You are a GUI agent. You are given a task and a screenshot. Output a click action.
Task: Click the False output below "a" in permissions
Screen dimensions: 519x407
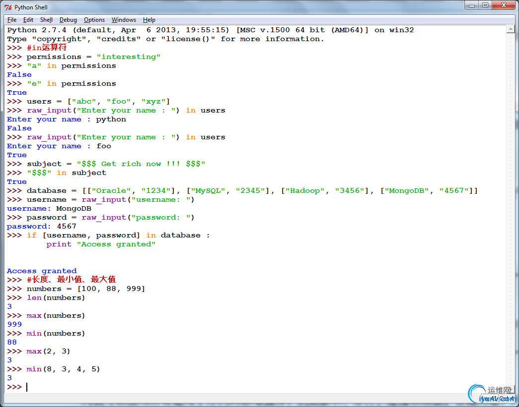pyautogui.click(x=19, y=75)
